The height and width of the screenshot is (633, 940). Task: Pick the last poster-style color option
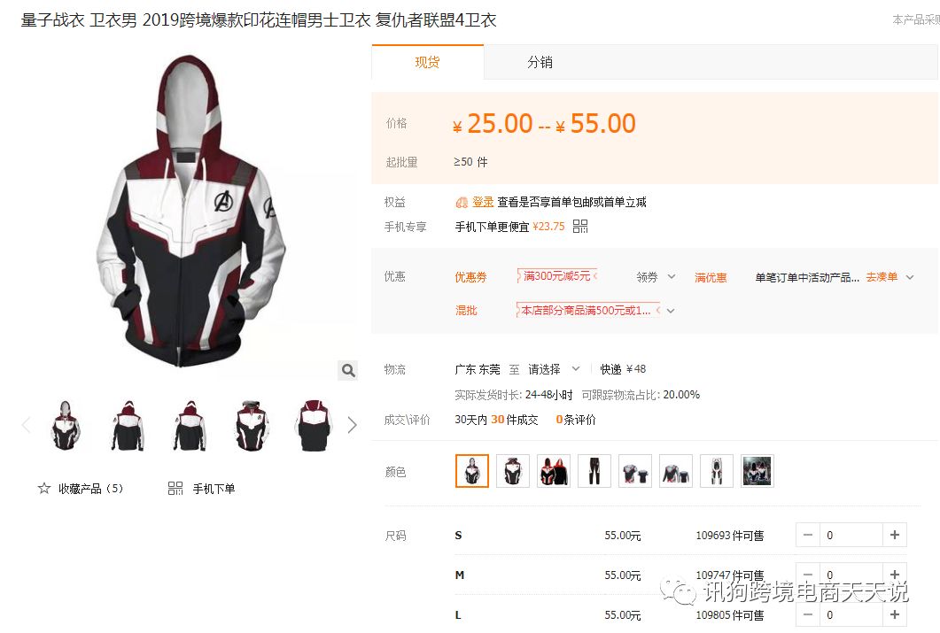(x=757, y=471)
